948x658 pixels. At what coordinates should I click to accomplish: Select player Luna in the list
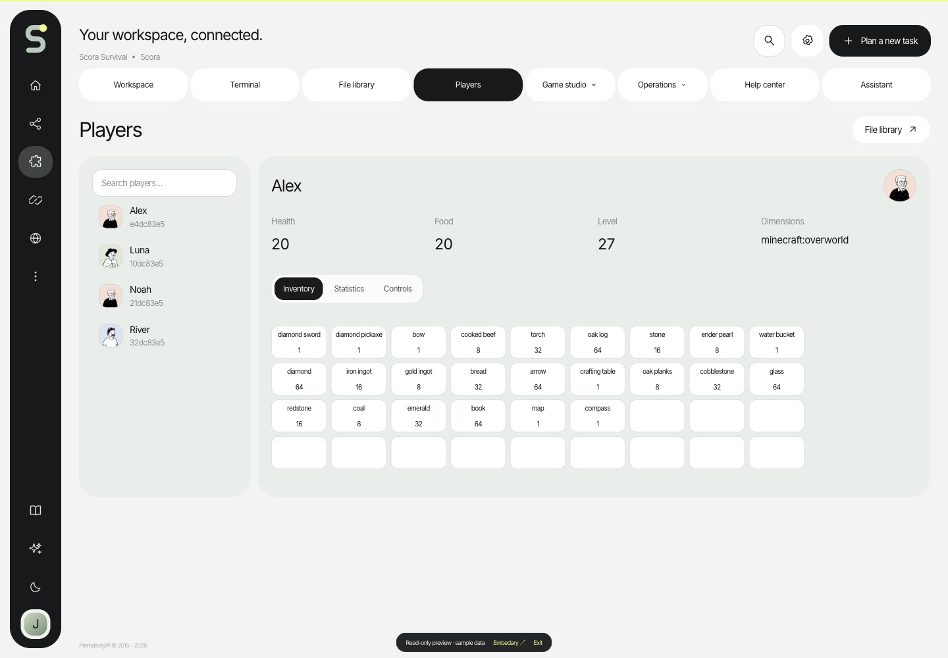pyautogui.click(x=165, y=257)
